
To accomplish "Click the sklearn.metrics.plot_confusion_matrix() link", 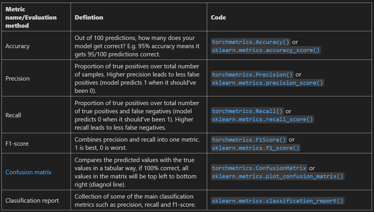I will tap(278, 176).
